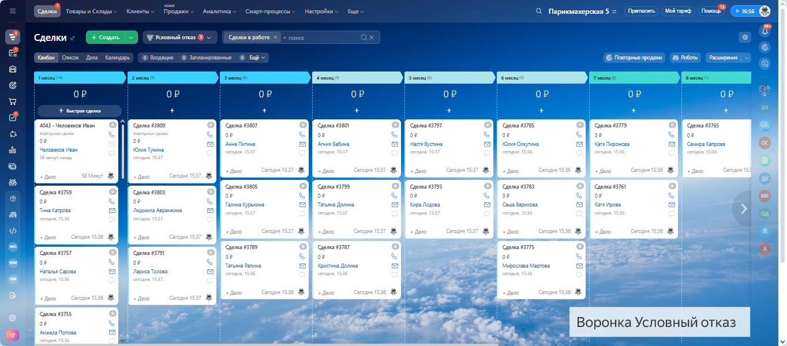Expand the Расширения dropdown
Image resolution: width=787 pixels, height=346 pixels.
(747, 58)
